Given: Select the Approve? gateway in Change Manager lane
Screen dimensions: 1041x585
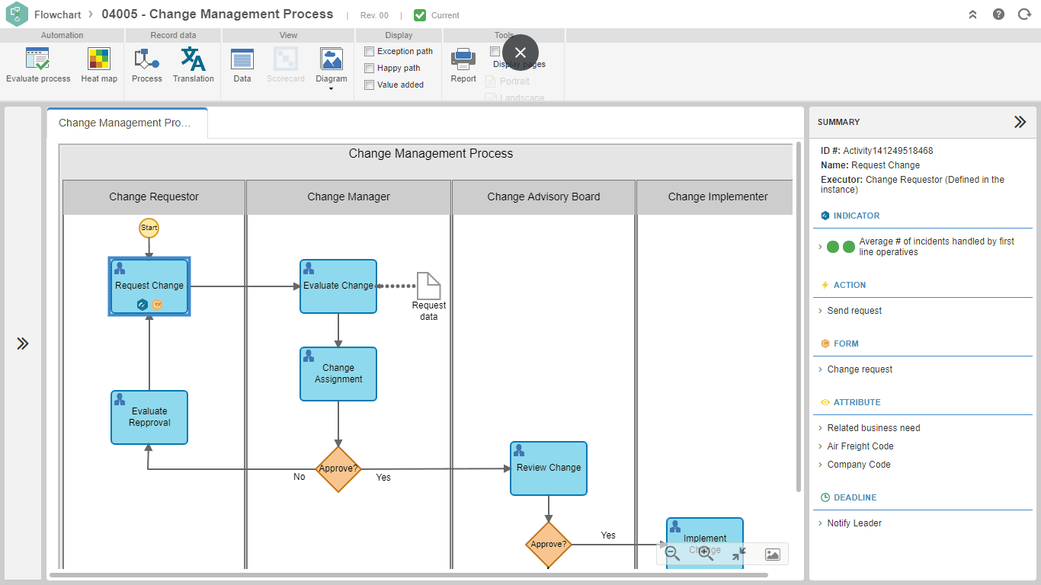Looking at the screenshot, I should click(338, 468).
